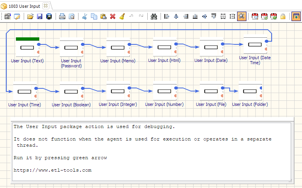
Task: Center selected objects vertically
Action: click(204, 16)
